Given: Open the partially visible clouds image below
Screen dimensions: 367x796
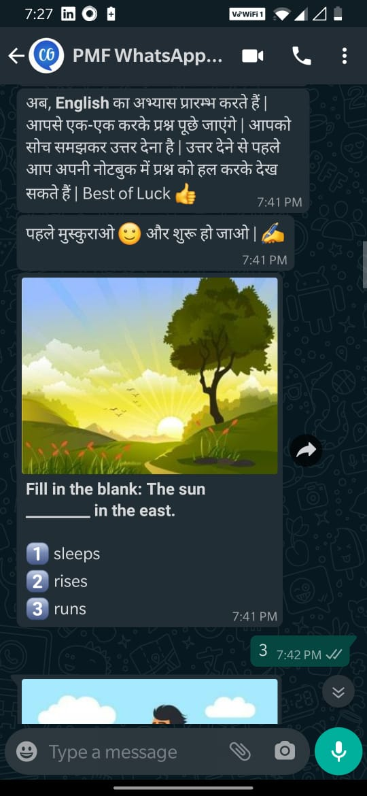Looking at the screenshot, I should pos(150,701).
